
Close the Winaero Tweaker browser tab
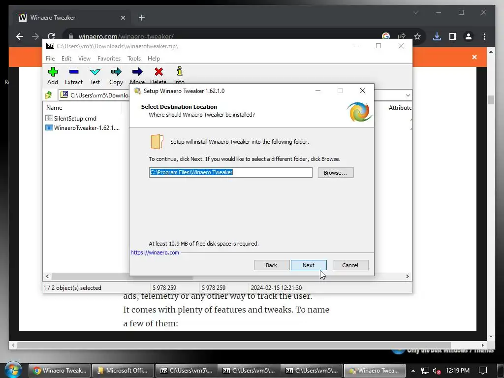[123, 18]
